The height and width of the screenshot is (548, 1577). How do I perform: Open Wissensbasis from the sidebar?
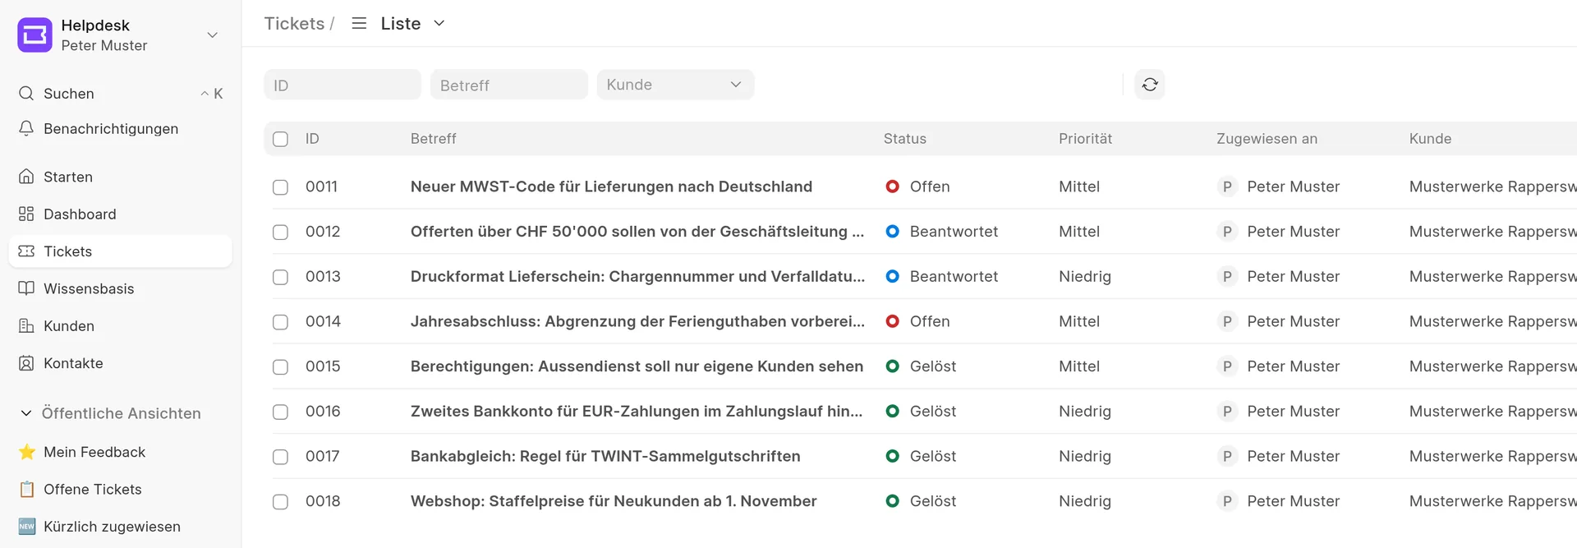(x=120, y=288)
